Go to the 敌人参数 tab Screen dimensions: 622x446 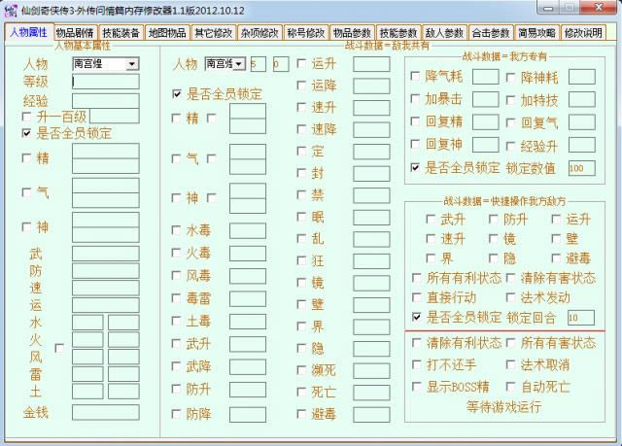pos(444,33)
